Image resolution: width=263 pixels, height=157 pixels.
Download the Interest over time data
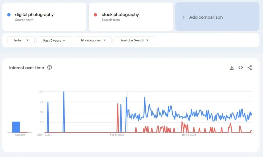pyautogui.click(x=232, y=68)
